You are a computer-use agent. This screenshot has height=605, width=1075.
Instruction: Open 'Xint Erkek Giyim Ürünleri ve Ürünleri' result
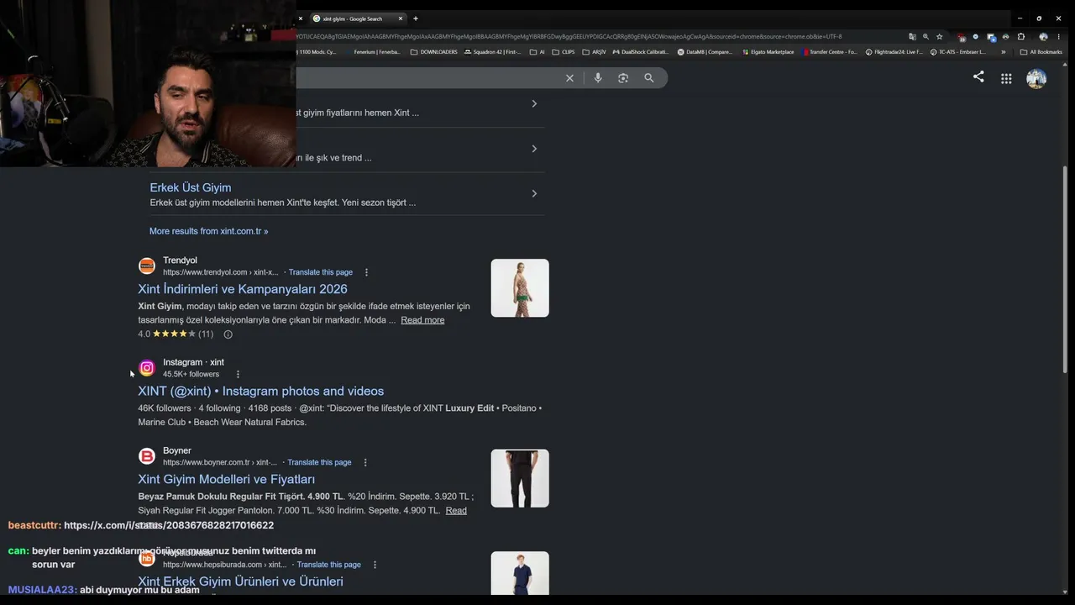[241, 581]
